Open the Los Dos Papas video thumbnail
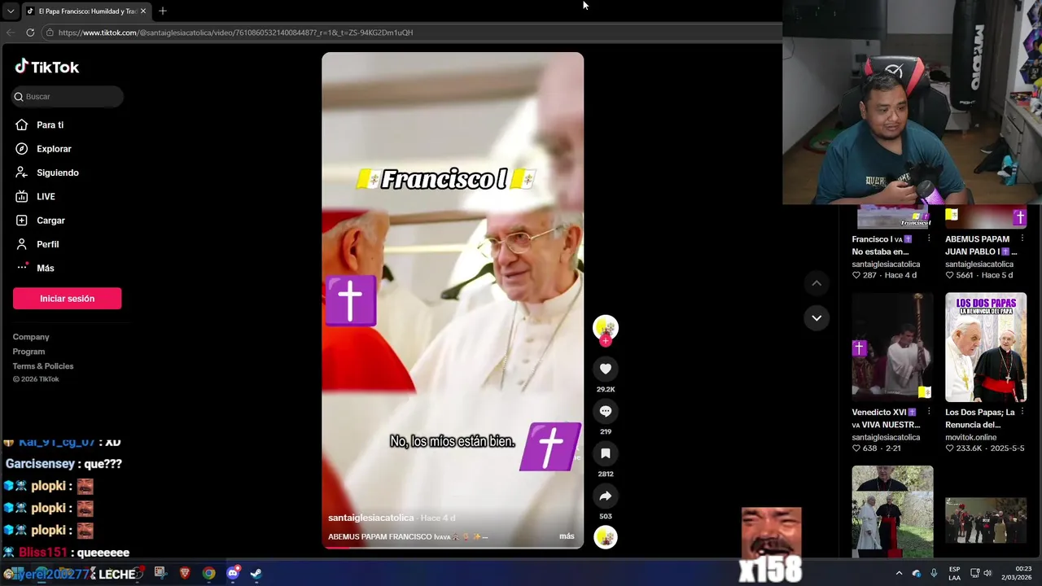The height and width of the screenshot is (586, 1042). (x=986, y=348)
